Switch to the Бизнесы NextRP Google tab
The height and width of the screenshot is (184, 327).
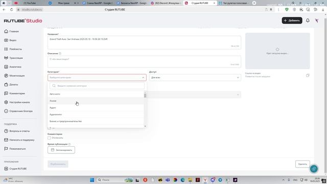click(132, 3)
